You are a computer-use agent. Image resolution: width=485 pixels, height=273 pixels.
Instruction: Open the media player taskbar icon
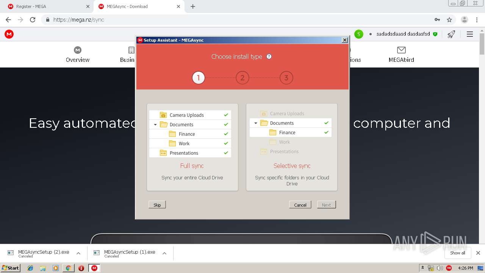[56, 268]
